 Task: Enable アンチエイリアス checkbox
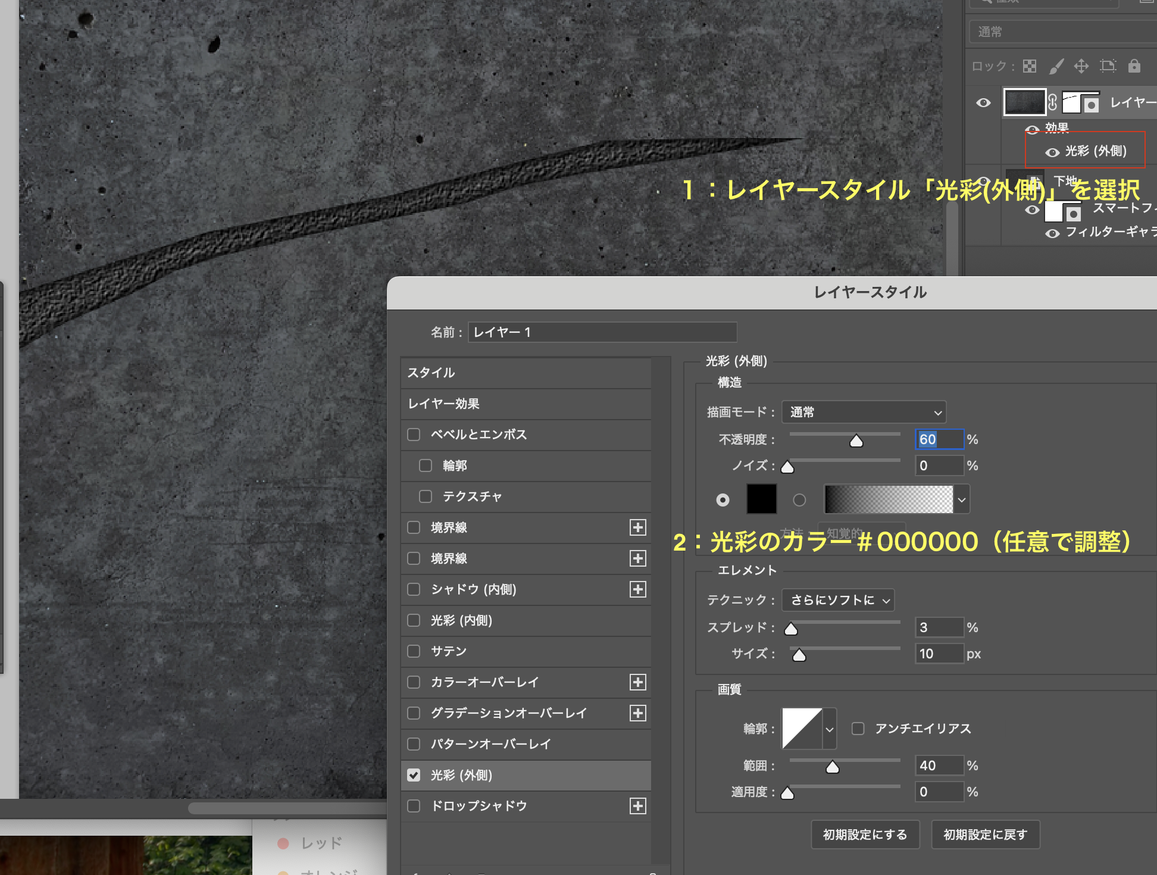click(x=858, y=729)
